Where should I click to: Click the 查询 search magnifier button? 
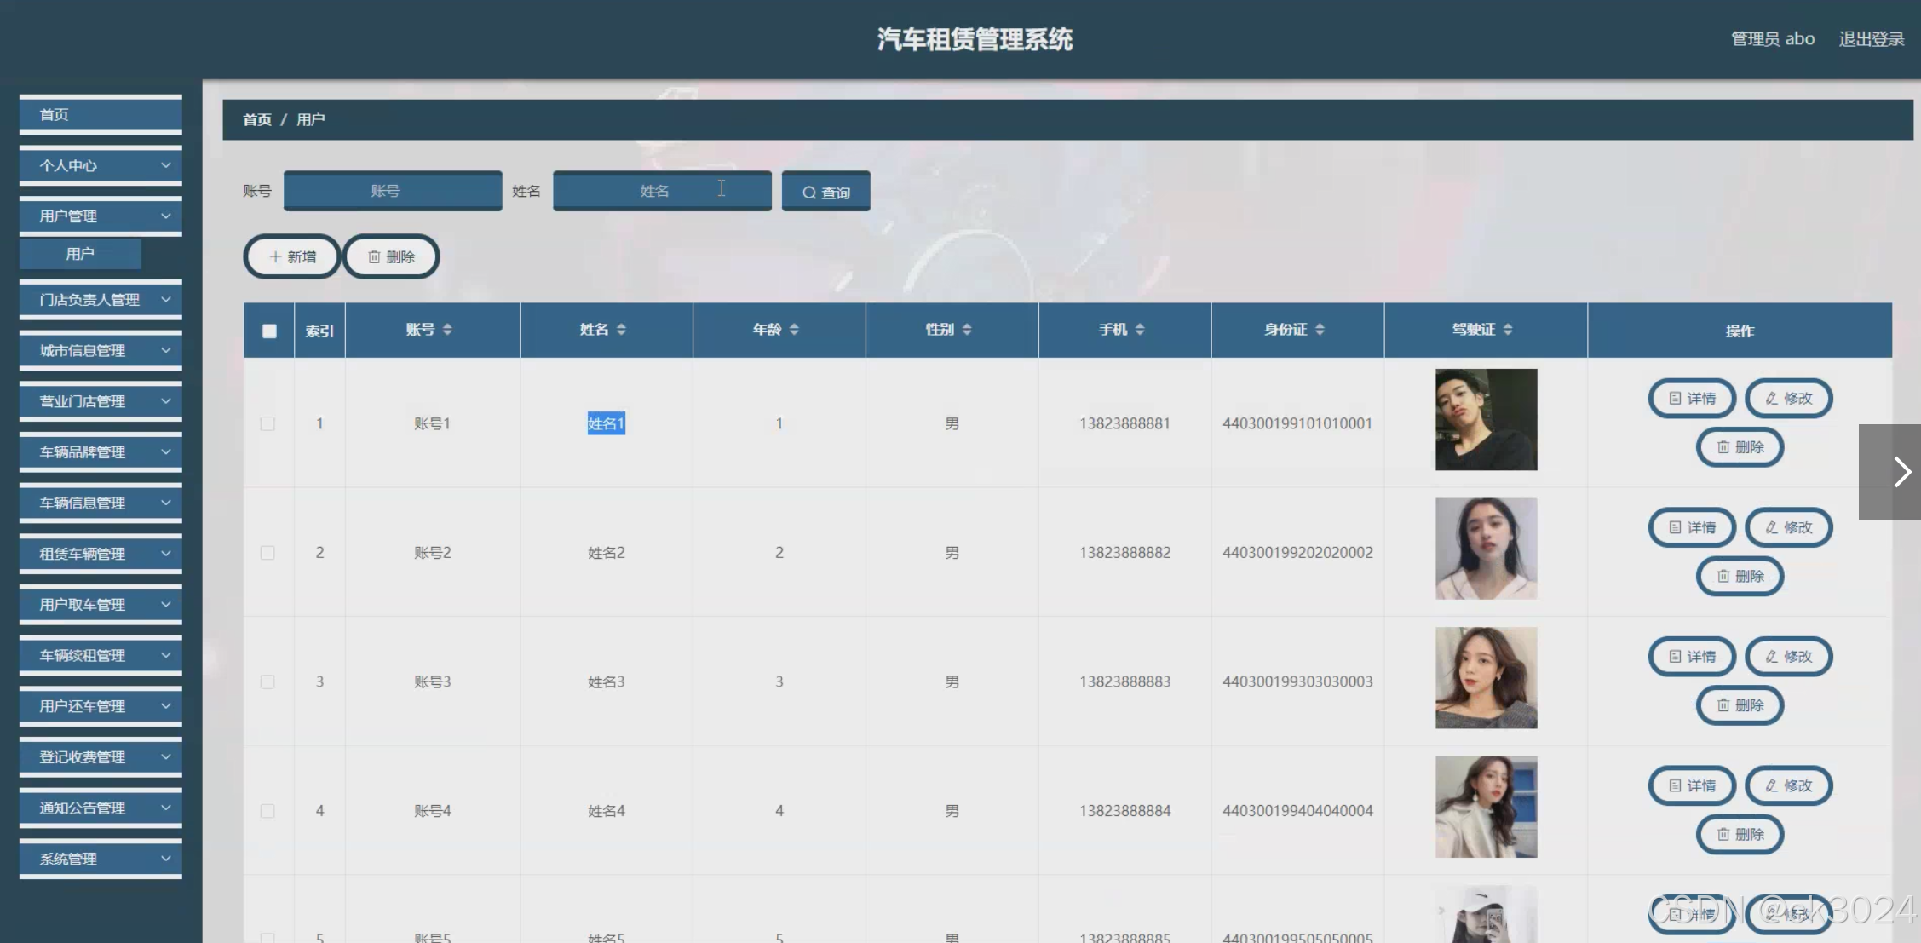click(825, 192)
